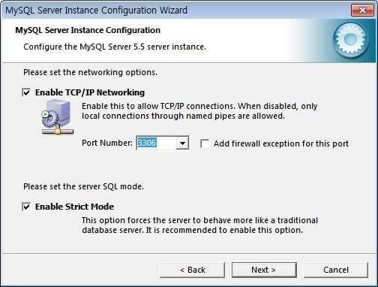This screenshot has height=287, width=378.
Task: Enable firewall exception for this port
Action: [x=205, y=143]
